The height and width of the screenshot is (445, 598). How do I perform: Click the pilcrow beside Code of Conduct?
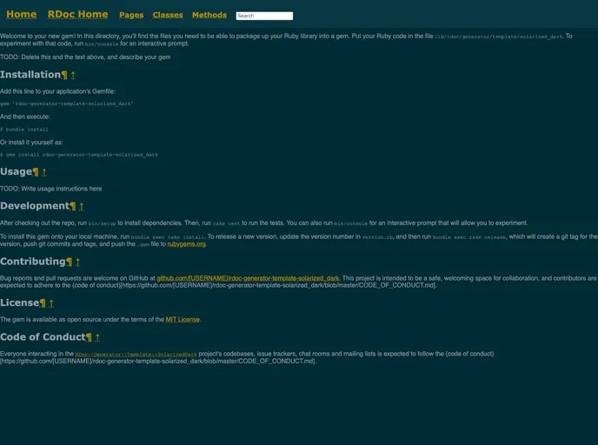[x=89, y=337]
